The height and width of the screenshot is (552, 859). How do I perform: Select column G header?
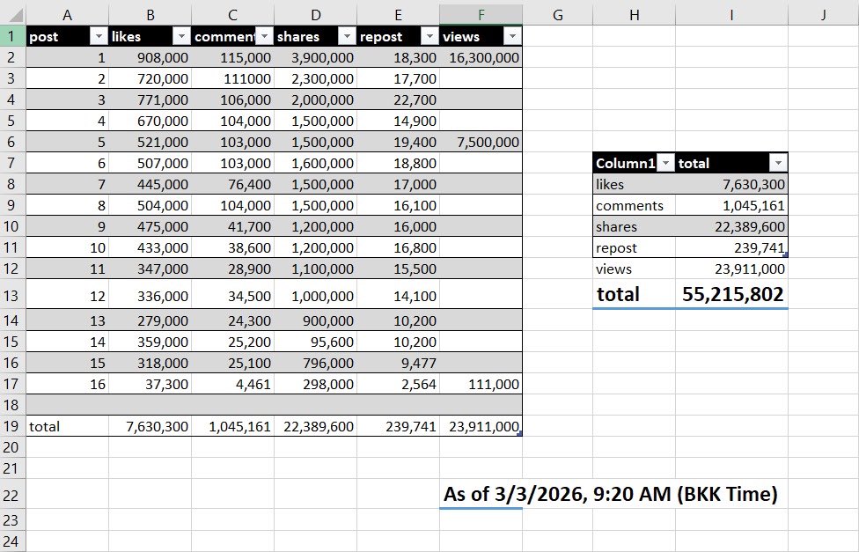(x=558, y=15)
